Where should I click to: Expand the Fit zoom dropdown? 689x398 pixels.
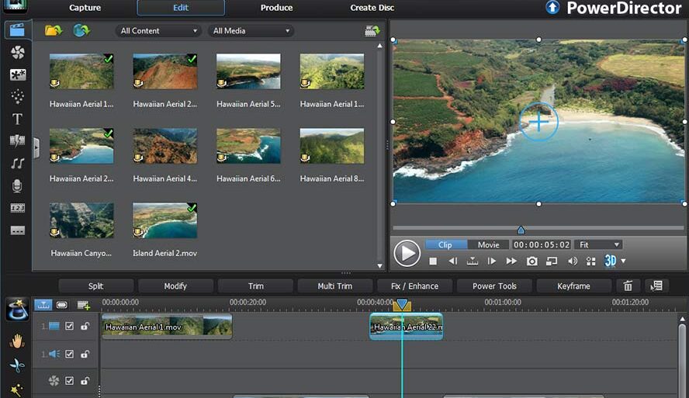(x=599, y=245)
